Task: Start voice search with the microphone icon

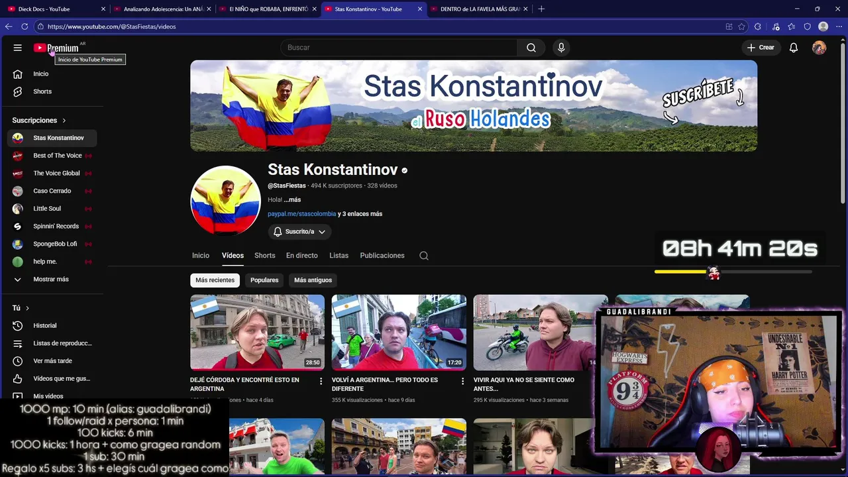Action: (561, 48)
